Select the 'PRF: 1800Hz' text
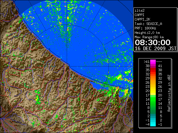Screen dimensions: 178x133 tap(145, 28)
